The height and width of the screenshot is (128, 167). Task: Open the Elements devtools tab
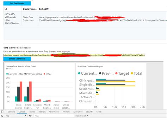[x=11, y=112]
